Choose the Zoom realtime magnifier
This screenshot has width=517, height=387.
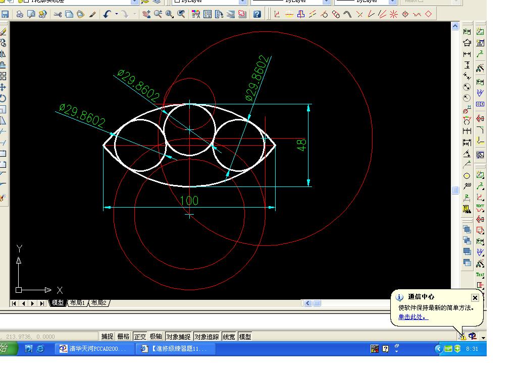click(158, 14)
